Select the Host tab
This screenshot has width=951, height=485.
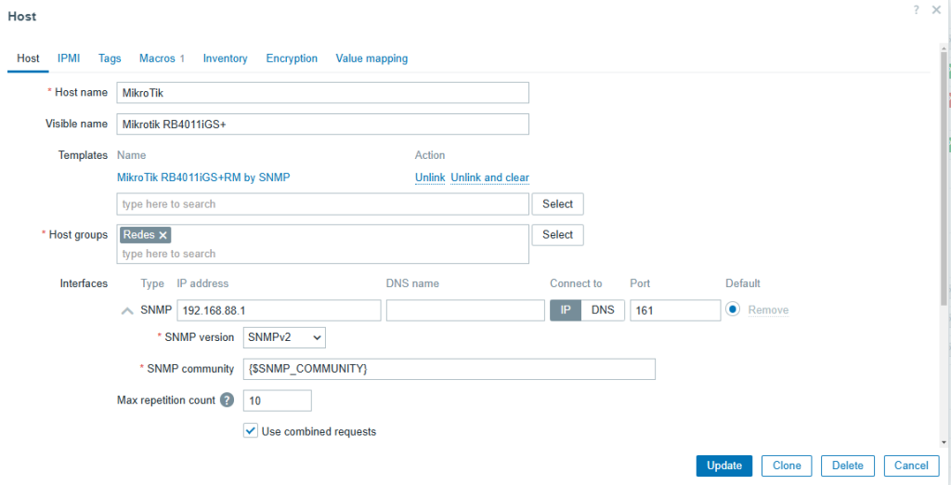coord(28,59)
